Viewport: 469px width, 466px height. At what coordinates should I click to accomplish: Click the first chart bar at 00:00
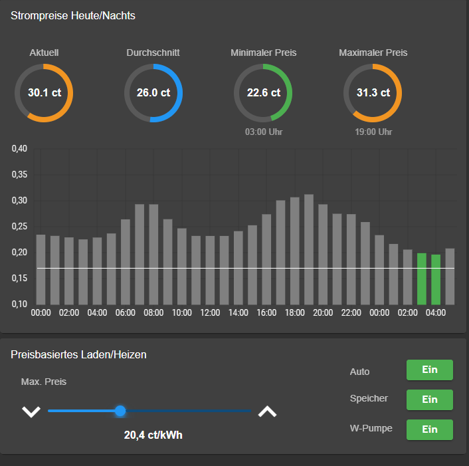pos(41,269)
